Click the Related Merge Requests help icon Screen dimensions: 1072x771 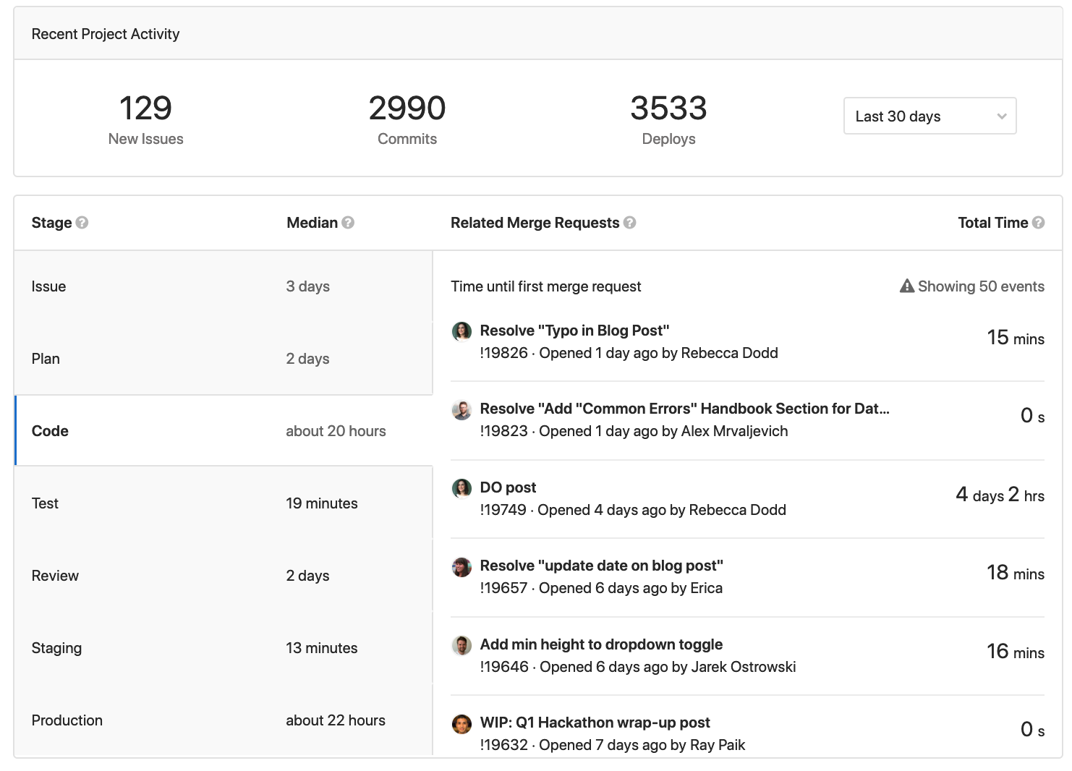629,223
